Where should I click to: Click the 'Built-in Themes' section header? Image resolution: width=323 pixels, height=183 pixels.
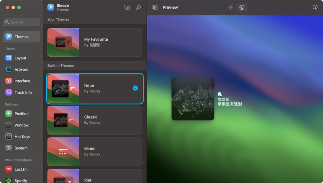point(60,66)
